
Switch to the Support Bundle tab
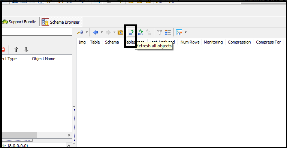19,22
